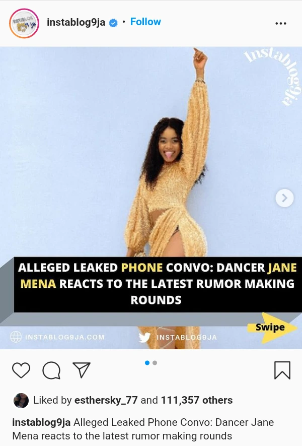The height and width of the screenshot is (446, 302).
Task: Like the post with the heart icon
Action: (x=21, y=370)
